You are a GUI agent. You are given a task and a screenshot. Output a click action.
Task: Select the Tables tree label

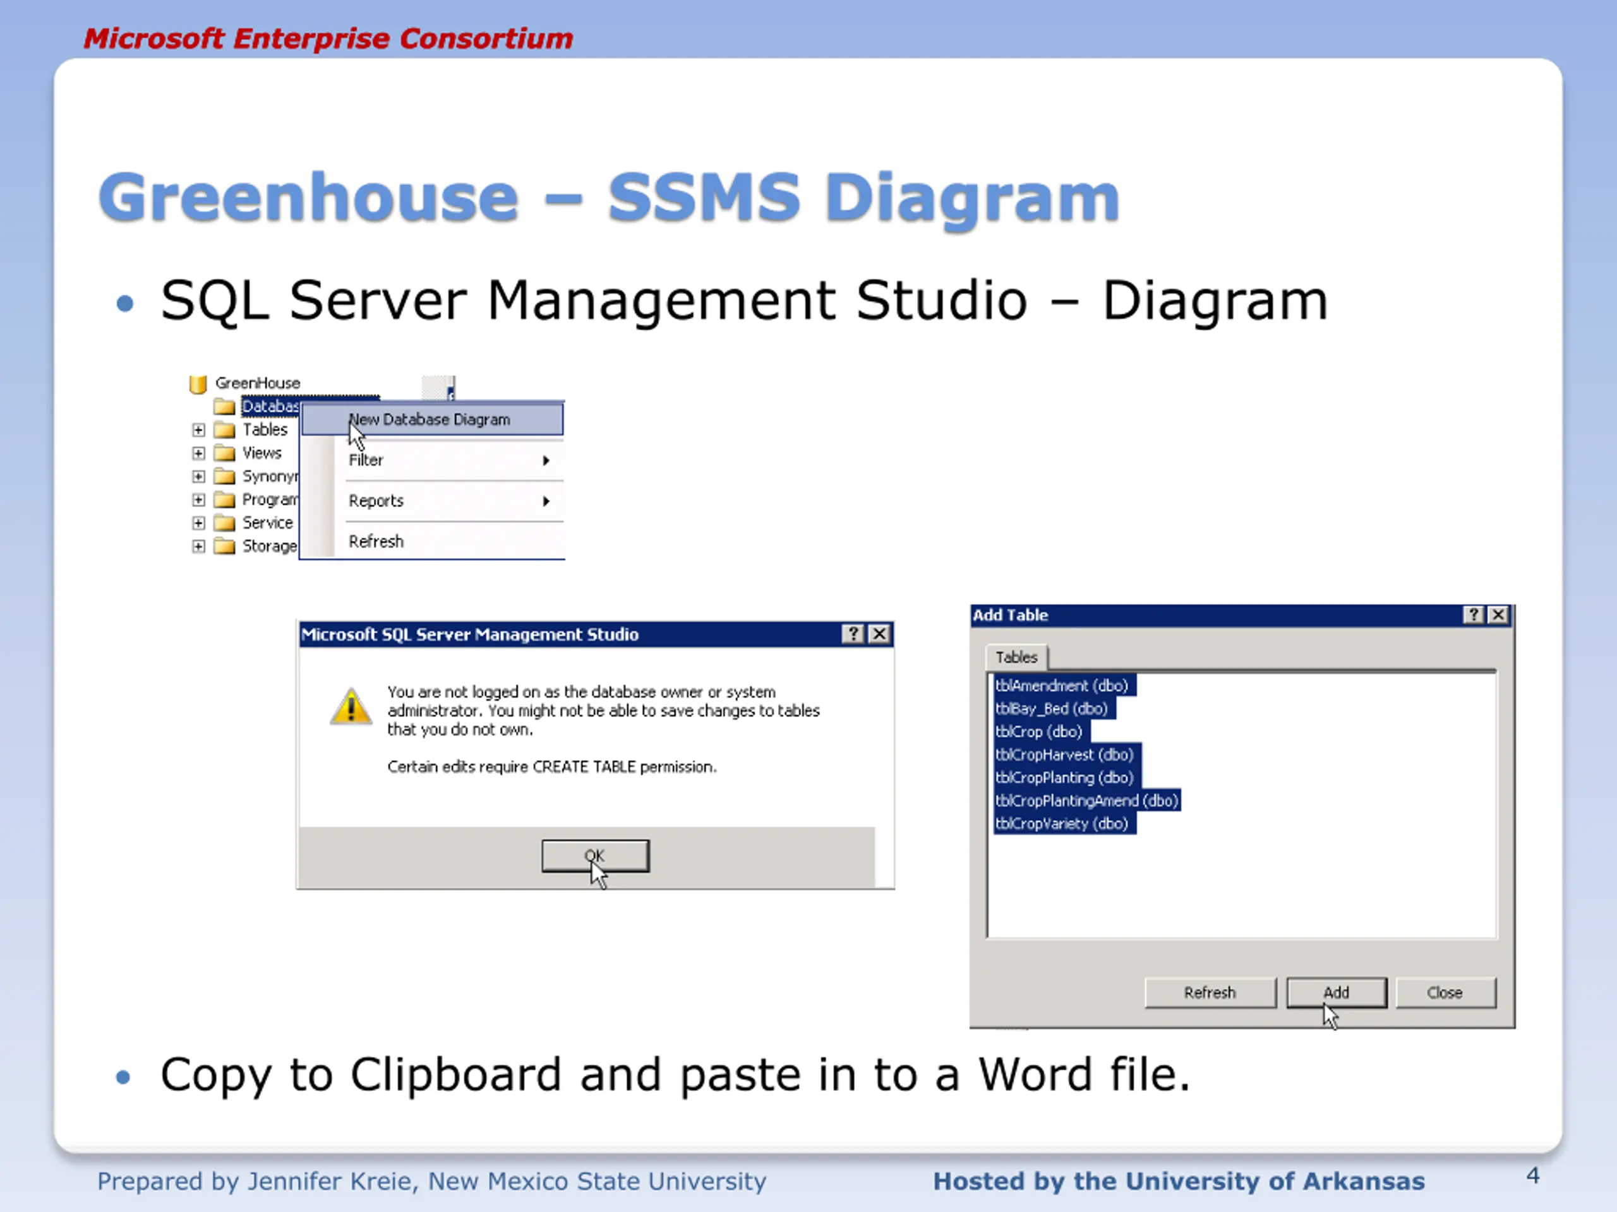tap(265, 430)
